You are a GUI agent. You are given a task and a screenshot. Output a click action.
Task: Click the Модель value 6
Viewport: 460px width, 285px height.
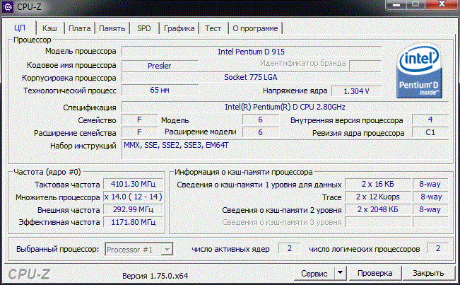click(261, 120)
